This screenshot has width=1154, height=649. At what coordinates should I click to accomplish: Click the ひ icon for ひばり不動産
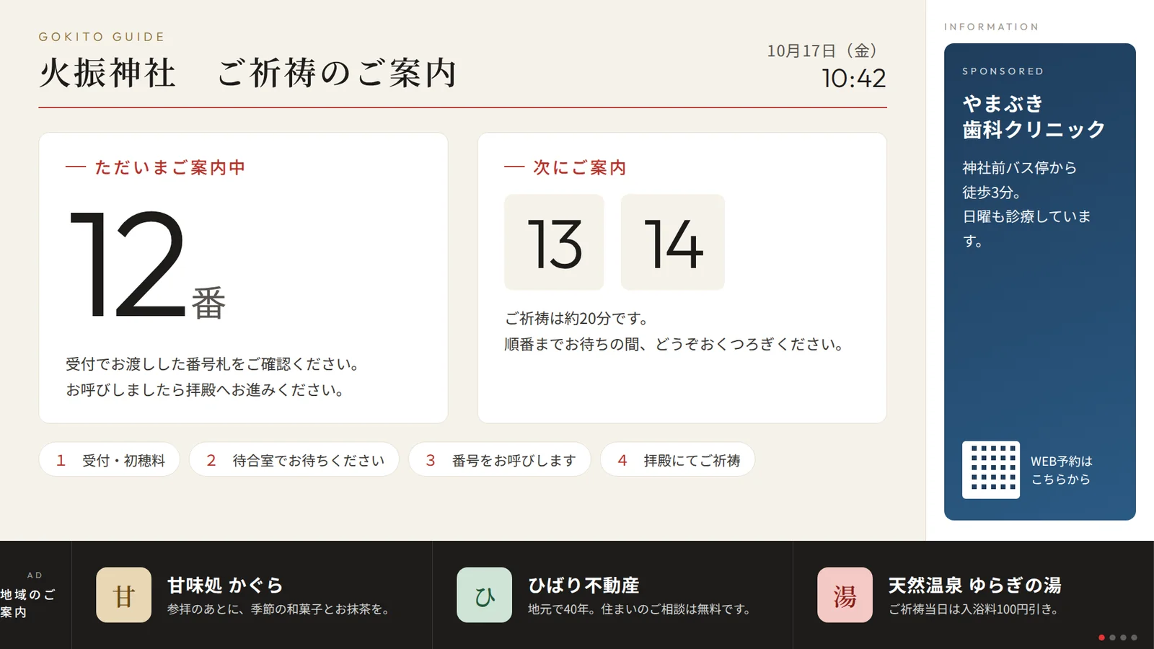(x=484, y=595)
